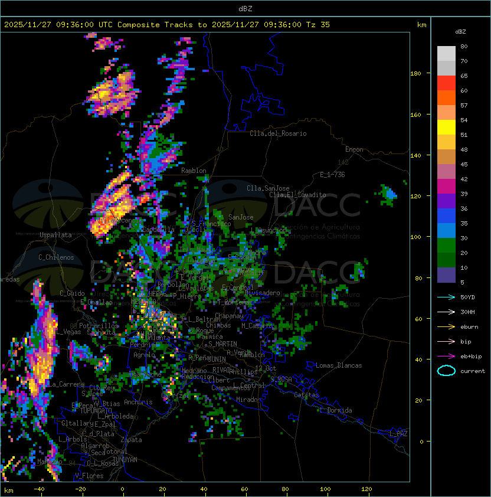
Task: Click the Encon map label
Action: (x=354, y=149)
